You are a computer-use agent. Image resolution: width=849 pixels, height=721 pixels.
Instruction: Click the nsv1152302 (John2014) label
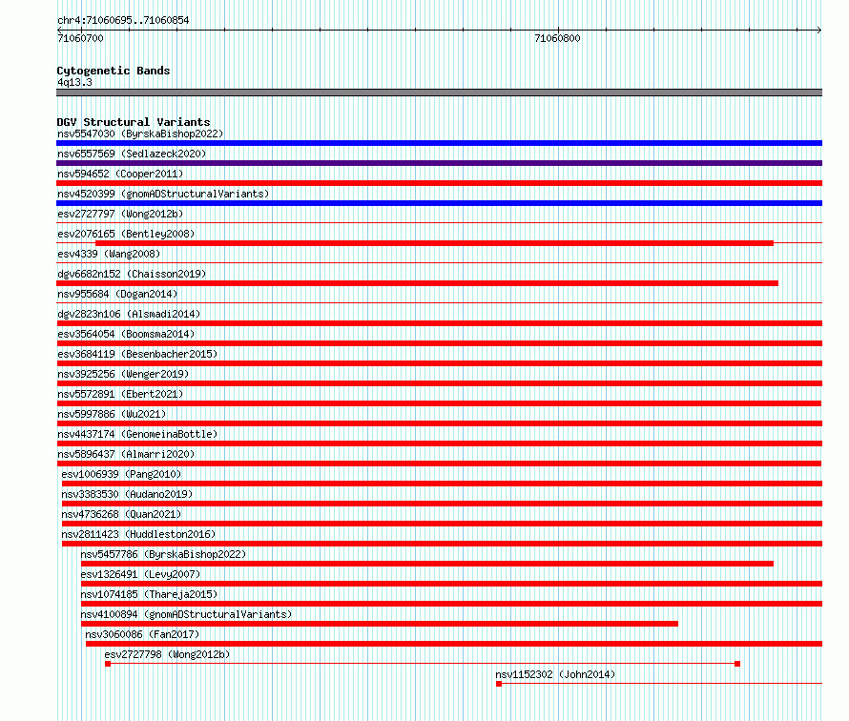point(555,674)
